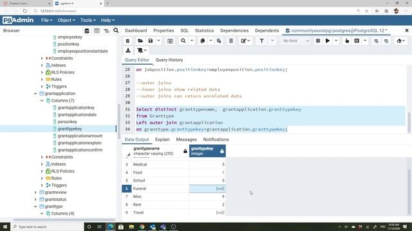
Task: Open the Edit pencil menu
Action: click(245, 41)
